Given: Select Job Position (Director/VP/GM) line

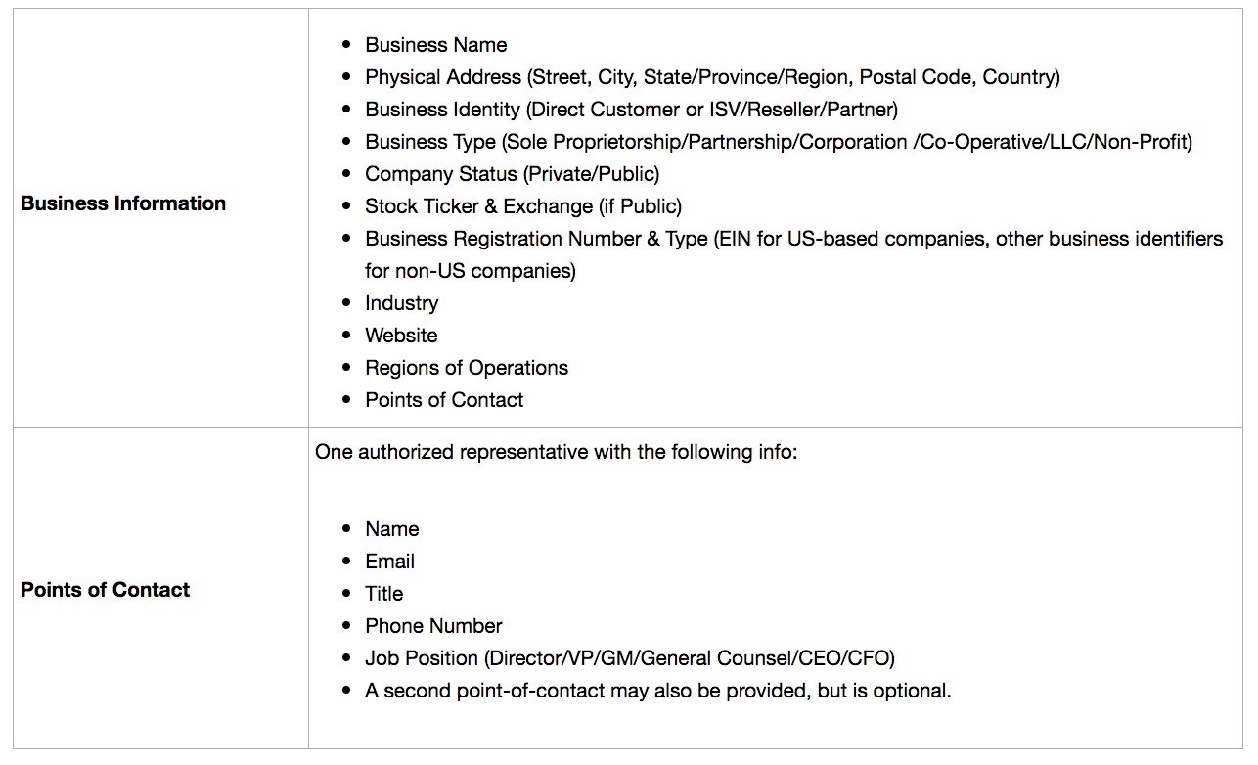Looking at the screenshot, I should 630,658.
